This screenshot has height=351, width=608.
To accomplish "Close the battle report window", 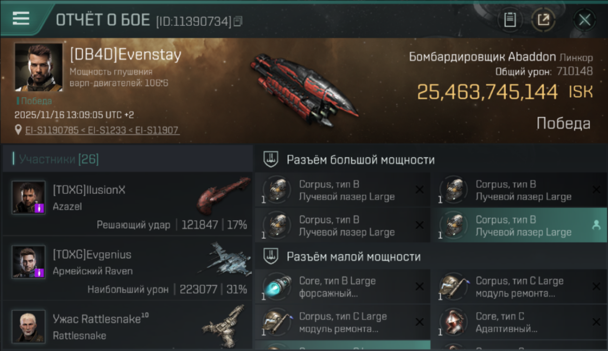I will pyautogui.click(x=585, y=20).
